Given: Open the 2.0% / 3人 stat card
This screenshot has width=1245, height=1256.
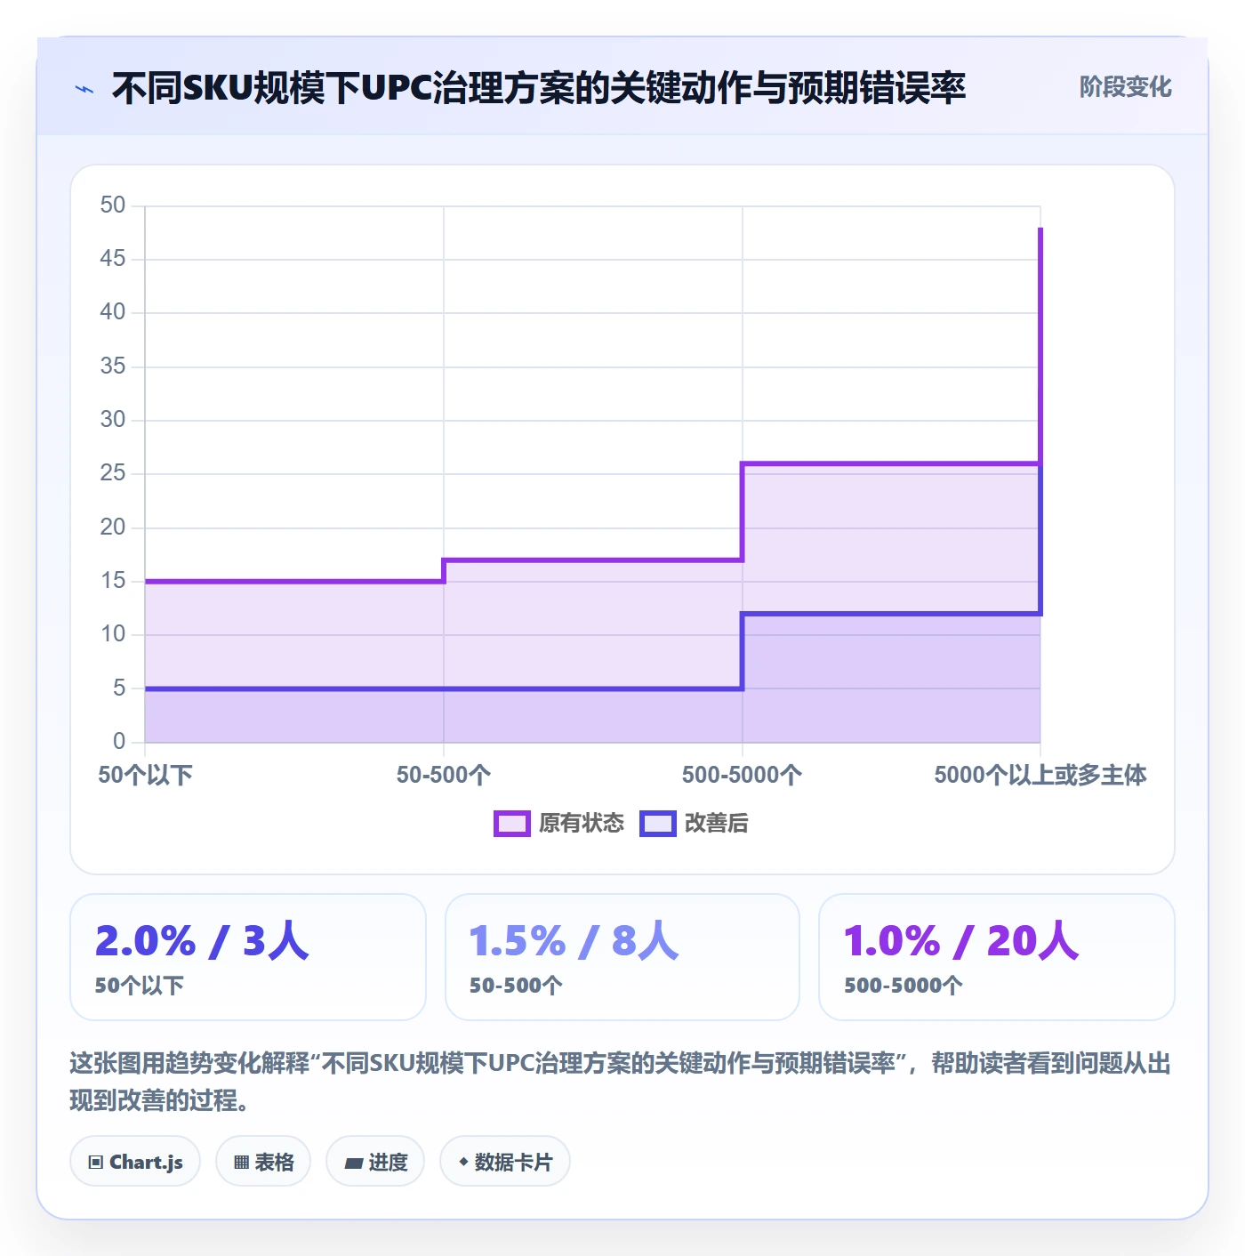Looking at the screenshot, I should tap(248, 957).
